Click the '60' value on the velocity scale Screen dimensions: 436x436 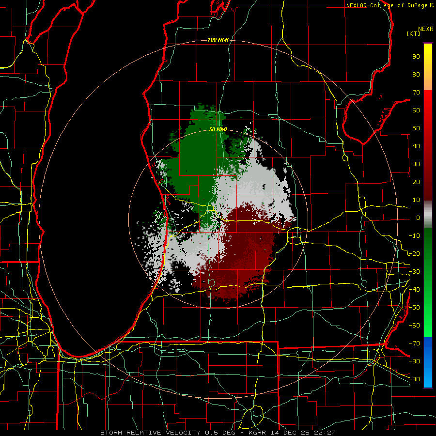pyautogui.click(x=416, y=110)
